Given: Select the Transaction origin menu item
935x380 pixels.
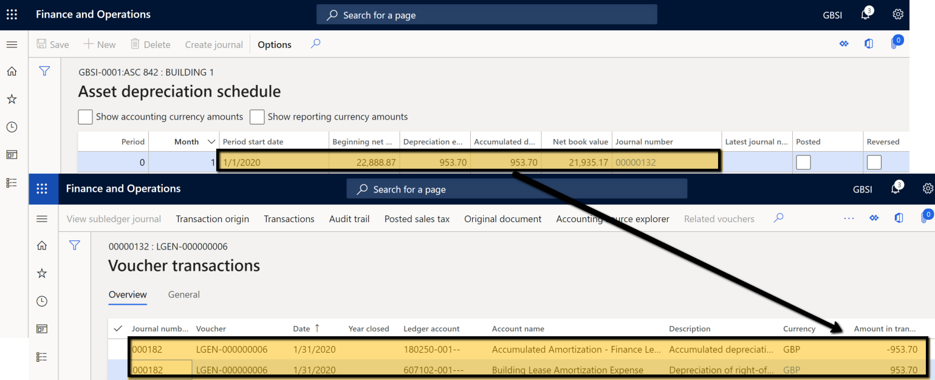Looking at the screenshot, I should pos(212,219).
